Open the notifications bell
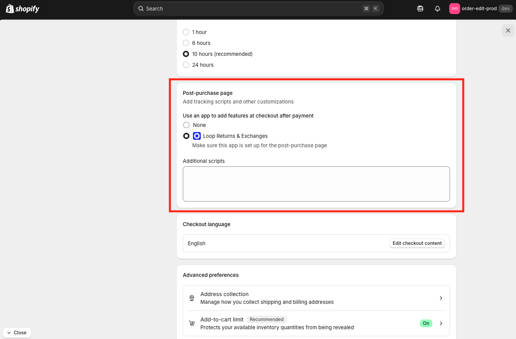516x339 pixels. click(437, 9)
